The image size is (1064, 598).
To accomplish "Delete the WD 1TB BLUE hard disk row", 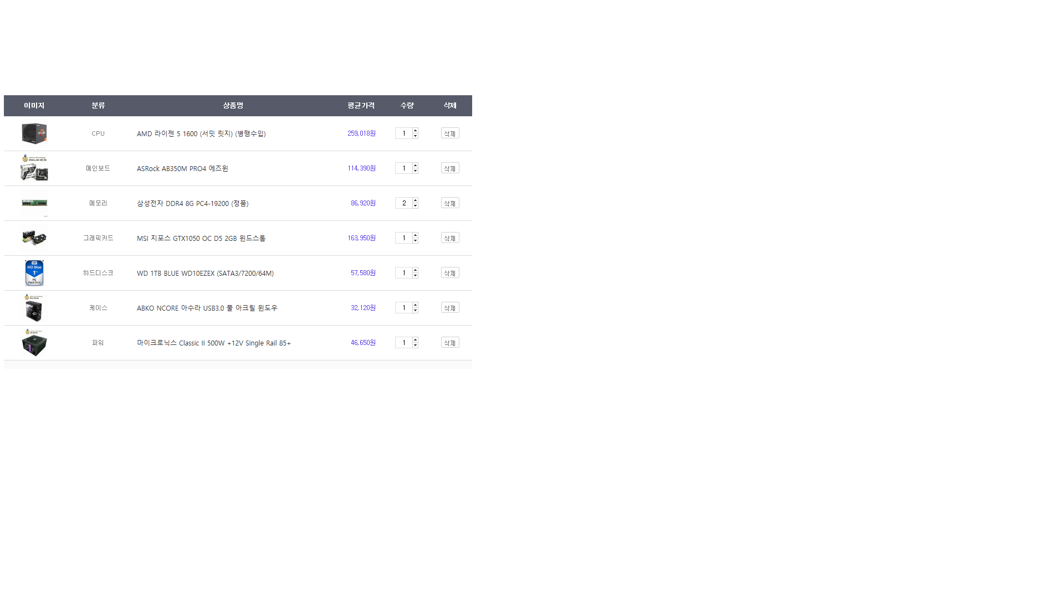I will [x=450, y=273].
